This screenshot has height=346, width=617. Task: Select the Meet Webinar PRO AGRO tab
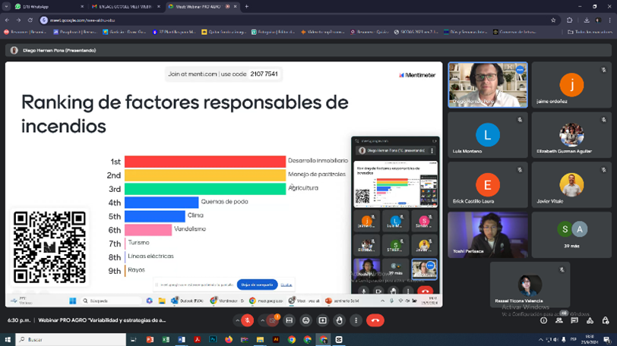click(x=202, y=7)
